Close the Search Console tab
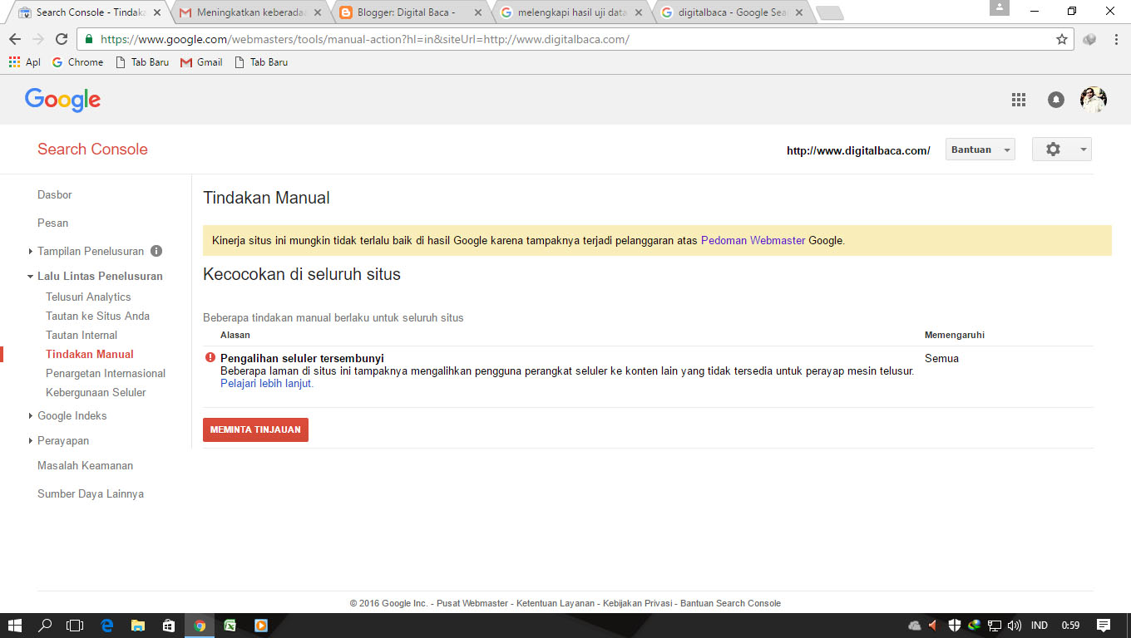This screenshot has height=638, width=1131. point(157,12)
